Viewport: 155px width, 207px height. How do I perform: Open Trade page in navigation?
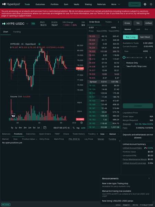[27, 4]
